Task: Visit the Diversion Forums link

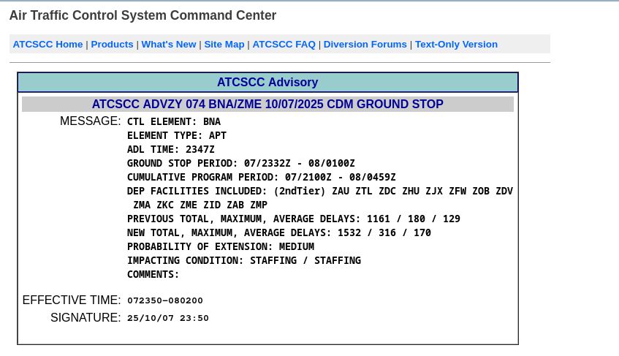Action: 365,44
